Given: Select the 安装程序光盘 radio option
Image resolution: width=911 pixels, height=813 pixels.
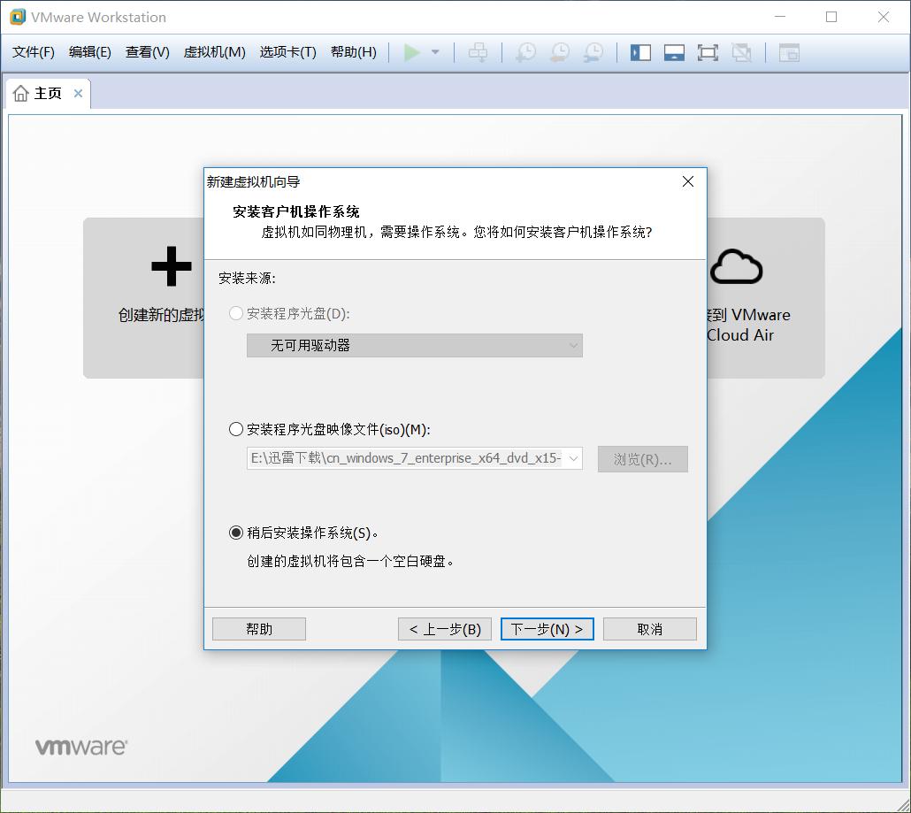Looking at the screenshot, I should tap(235, 313).
